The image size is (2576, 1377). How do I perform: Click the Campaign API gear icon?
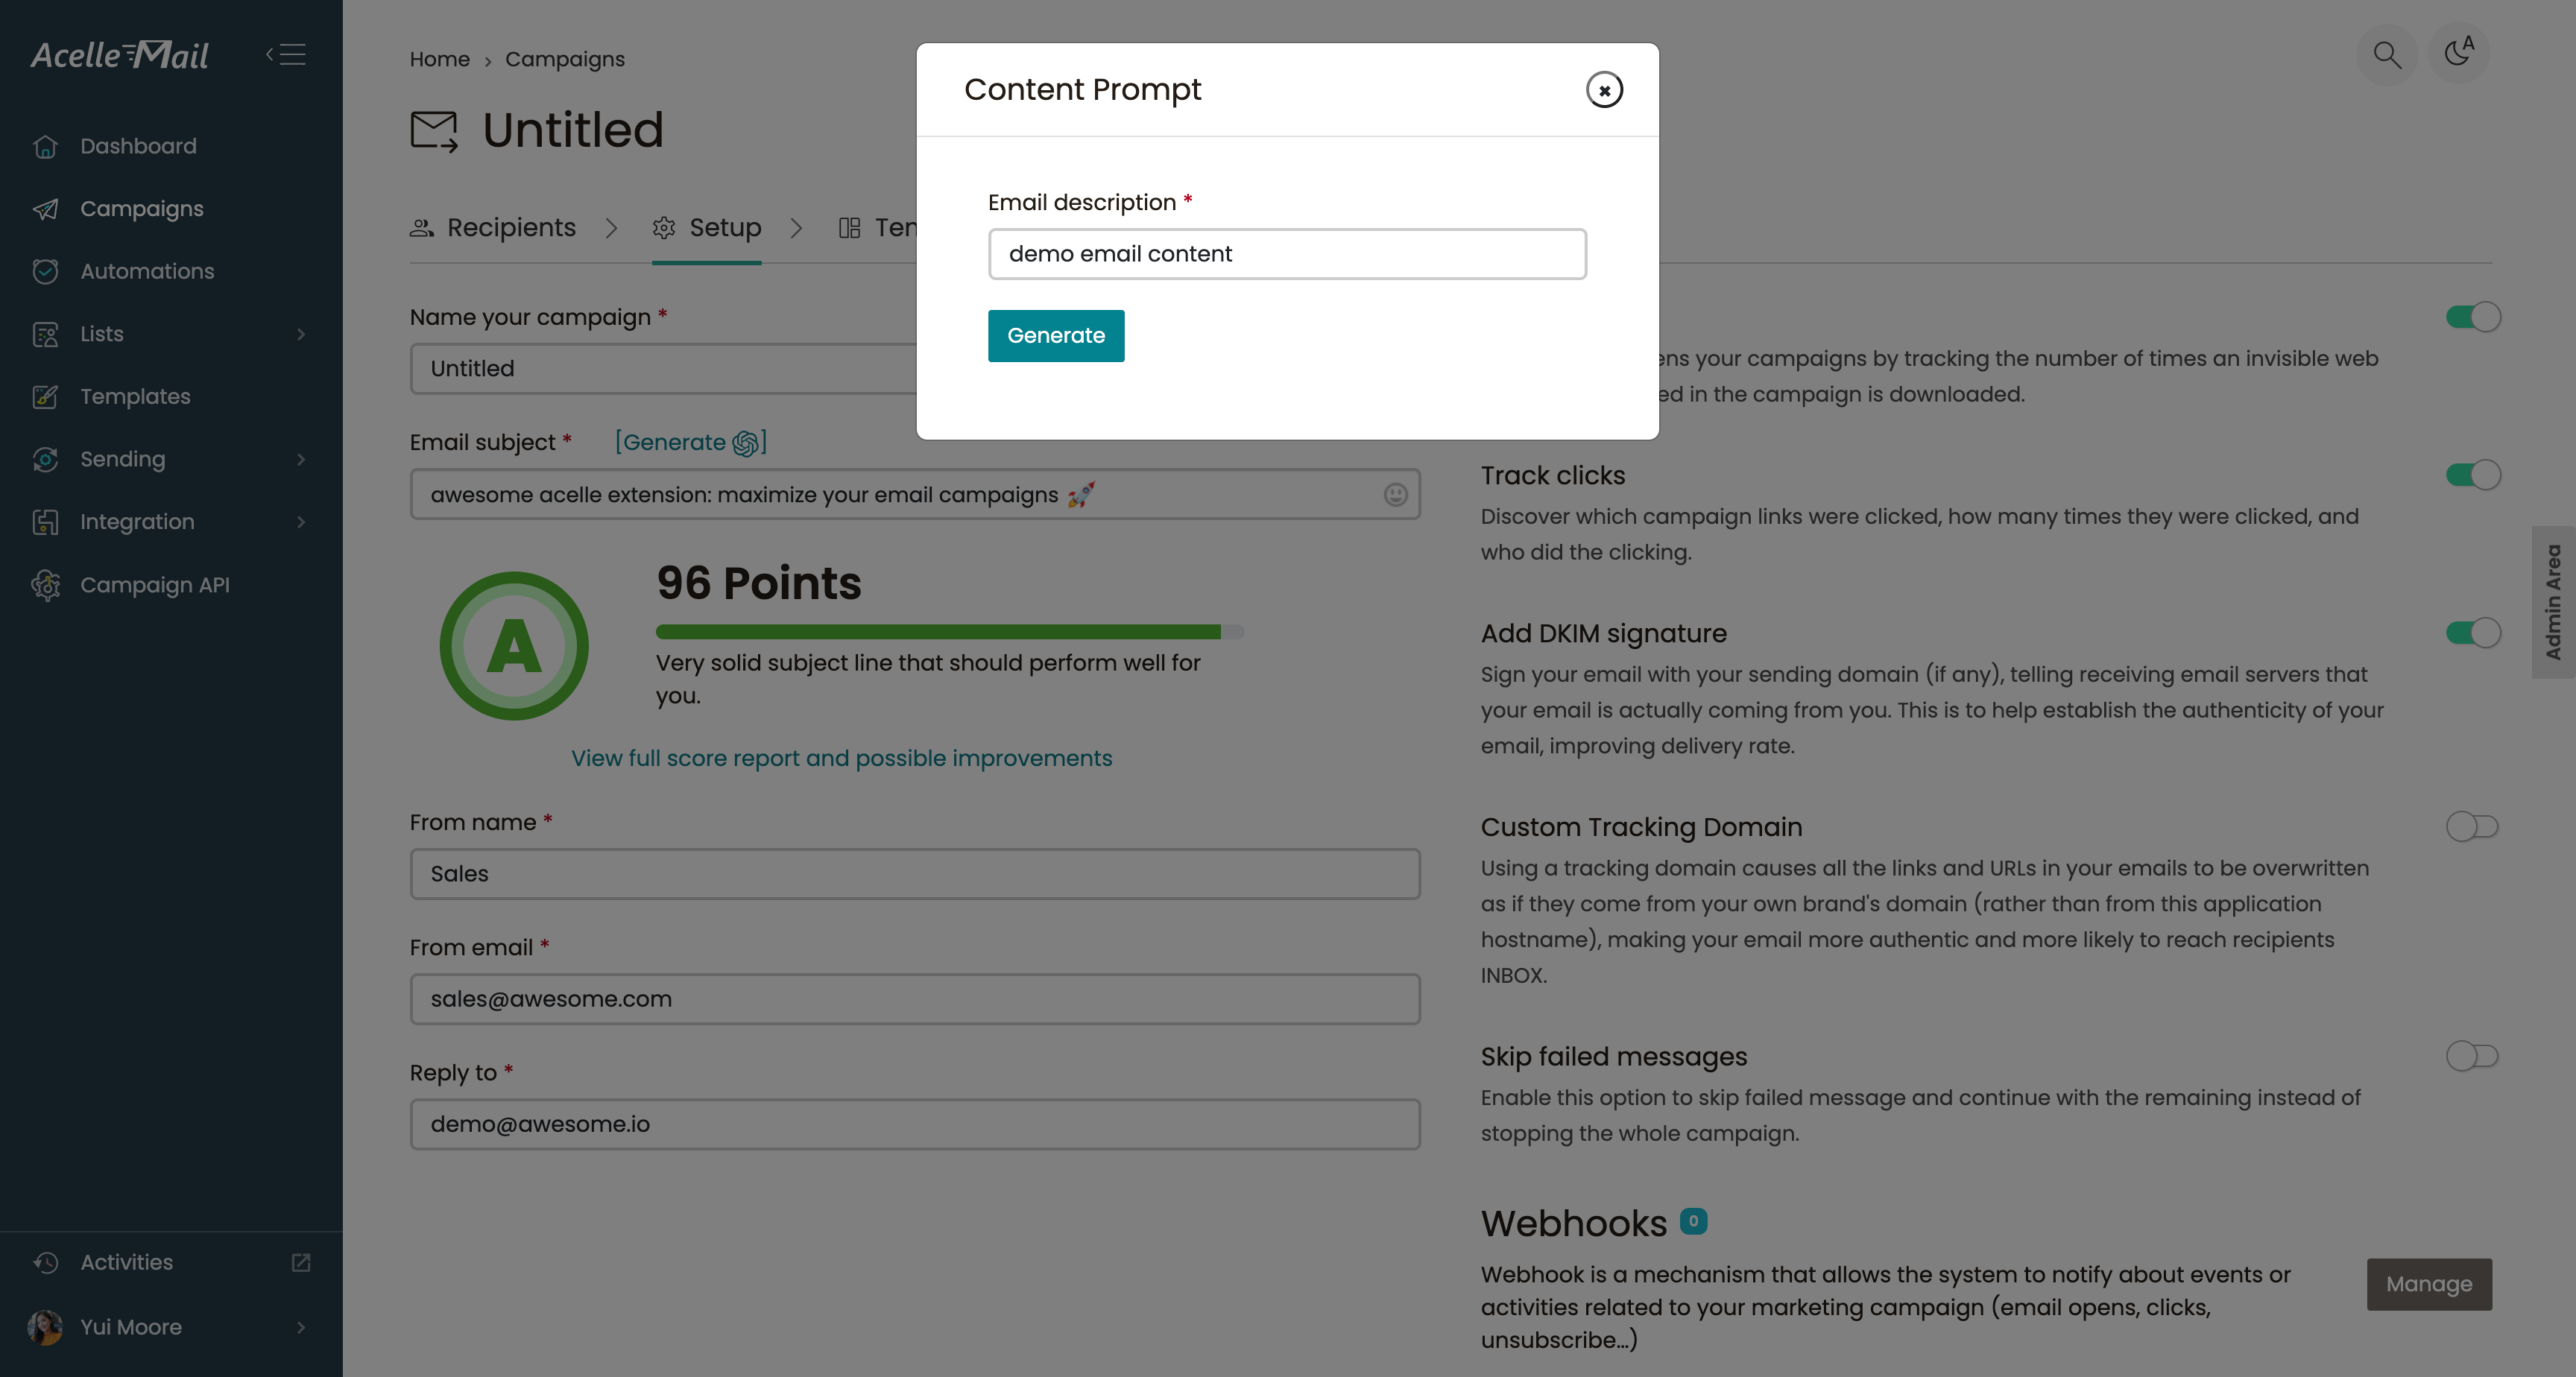pyautogui.click(x=45, y=585)
